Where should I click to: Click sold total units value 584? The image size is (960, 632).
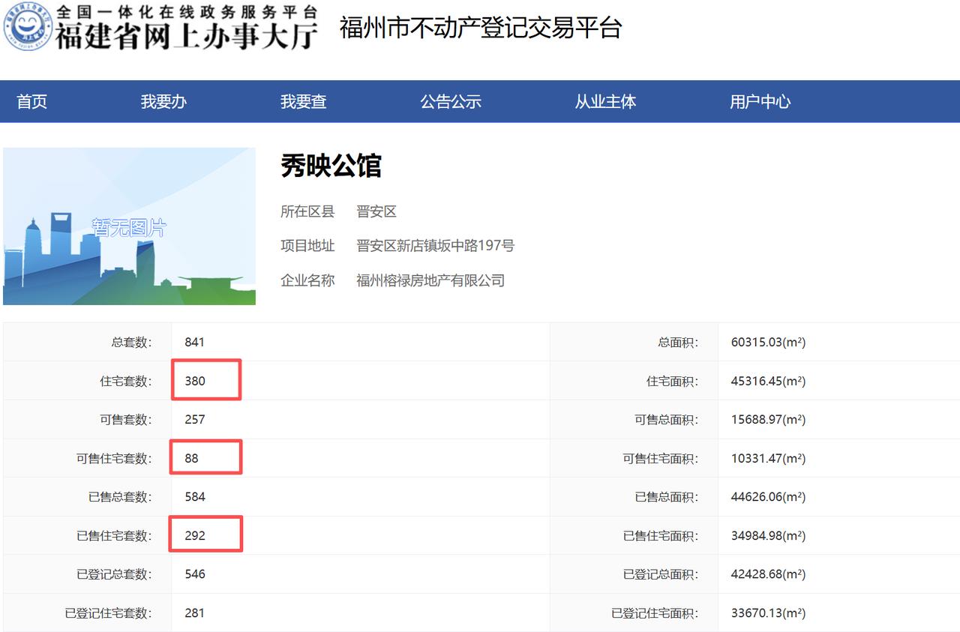[195, 496]
